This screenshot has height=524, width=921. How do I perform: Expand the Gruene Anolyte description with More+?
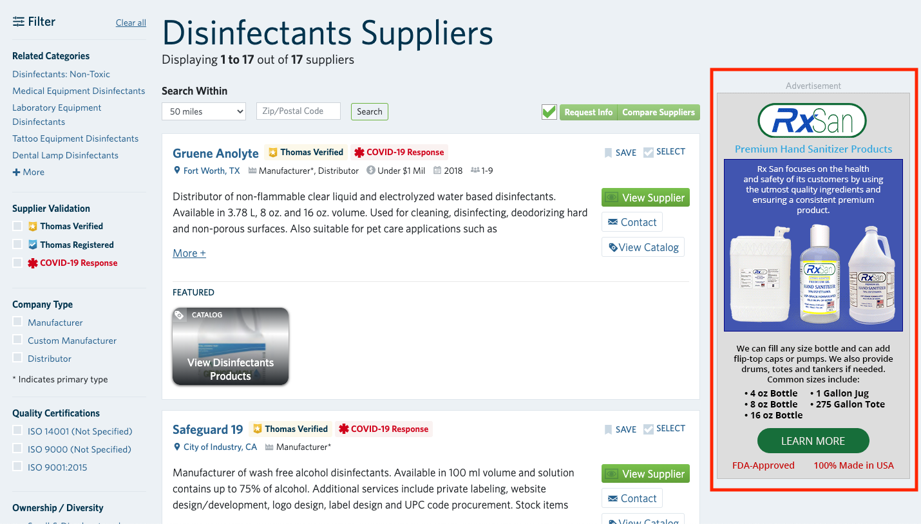click(x=188, y=252)
